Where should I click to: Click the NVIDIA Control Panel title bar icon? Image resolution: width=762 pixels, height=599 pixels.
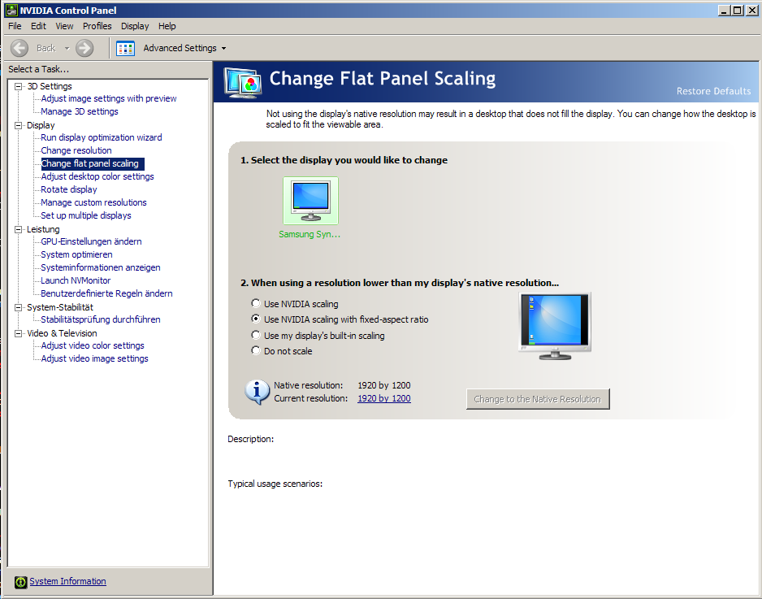click(x=11, y=11)
